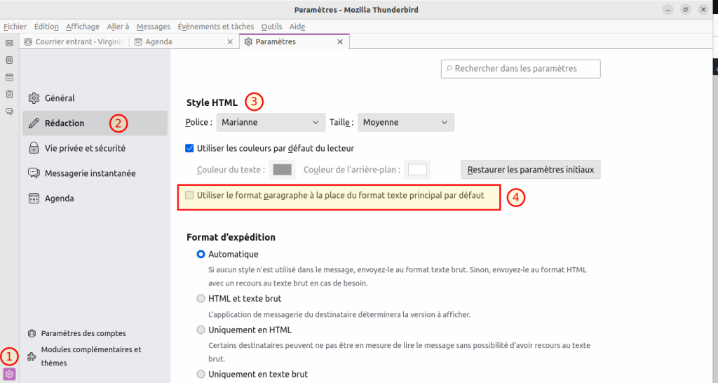Close the Paramètres tab
718x383 pixels.
(x=340, y=42)
